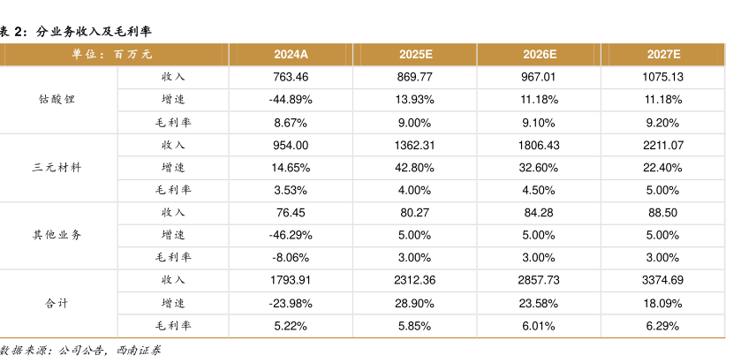Click the -44.89% growth cell
The image size is (741, 363).
click(x=291, y=100)
